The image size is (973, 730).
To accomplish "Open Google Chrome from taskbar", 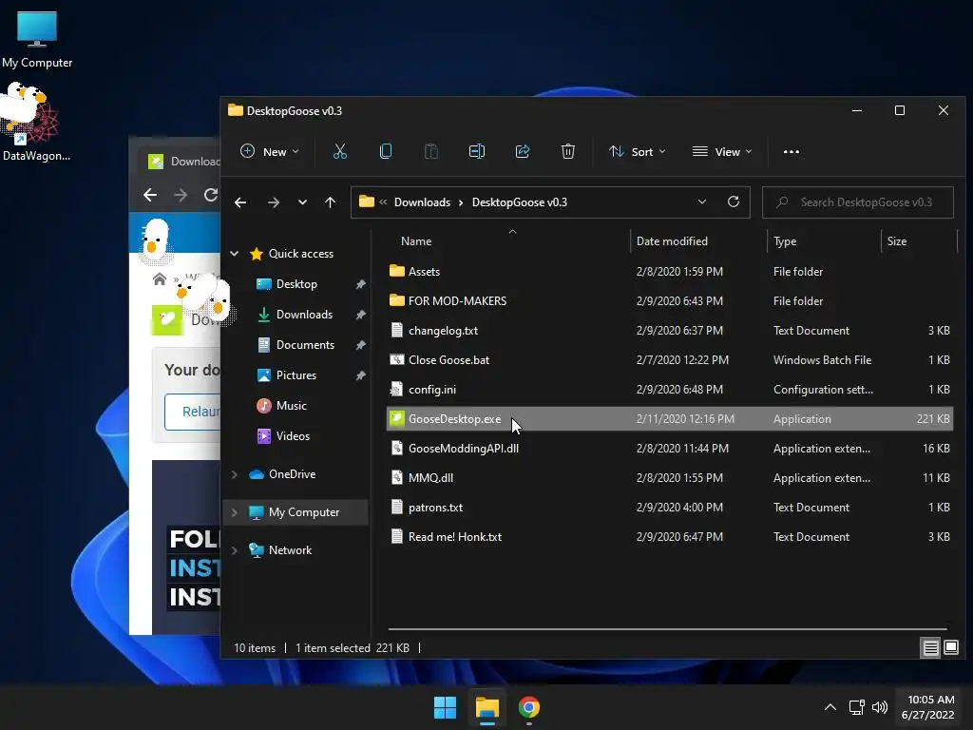I will click(x=528, y=707).
